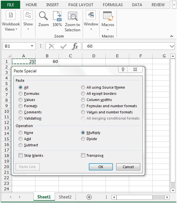Click the Insert Function fx icon
Viewport: 177px width, 203px height.
(75, 46)
